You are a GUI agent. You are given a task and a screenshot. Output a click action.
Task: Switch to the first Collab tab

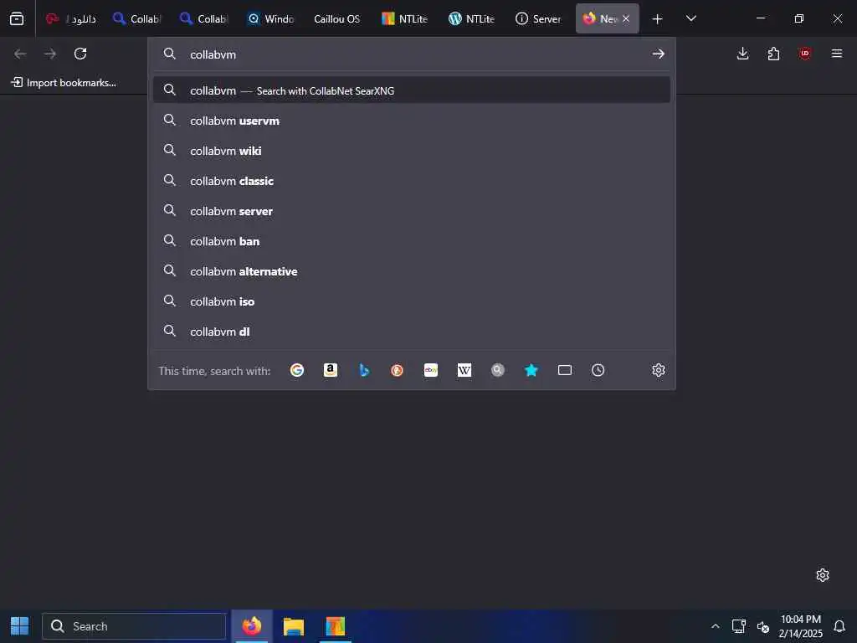pyautogui.click(x=136, y=18)
